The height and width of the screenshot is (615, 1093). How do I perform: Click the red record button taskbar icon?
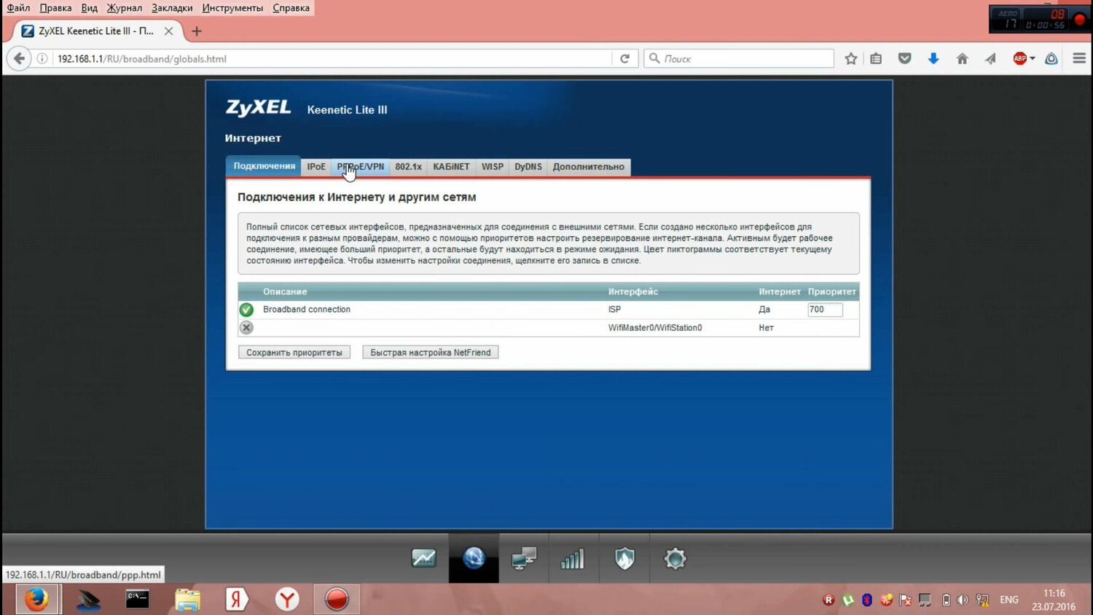click(337, 599)
